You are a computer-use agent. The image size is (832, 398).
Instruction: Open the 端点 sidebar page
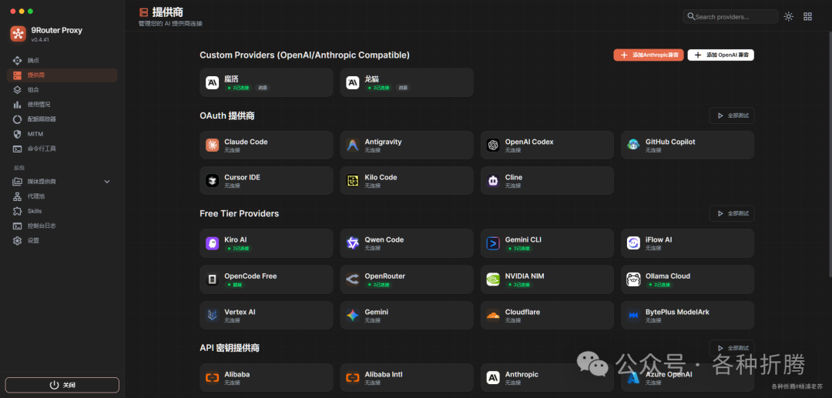(62, 60)
